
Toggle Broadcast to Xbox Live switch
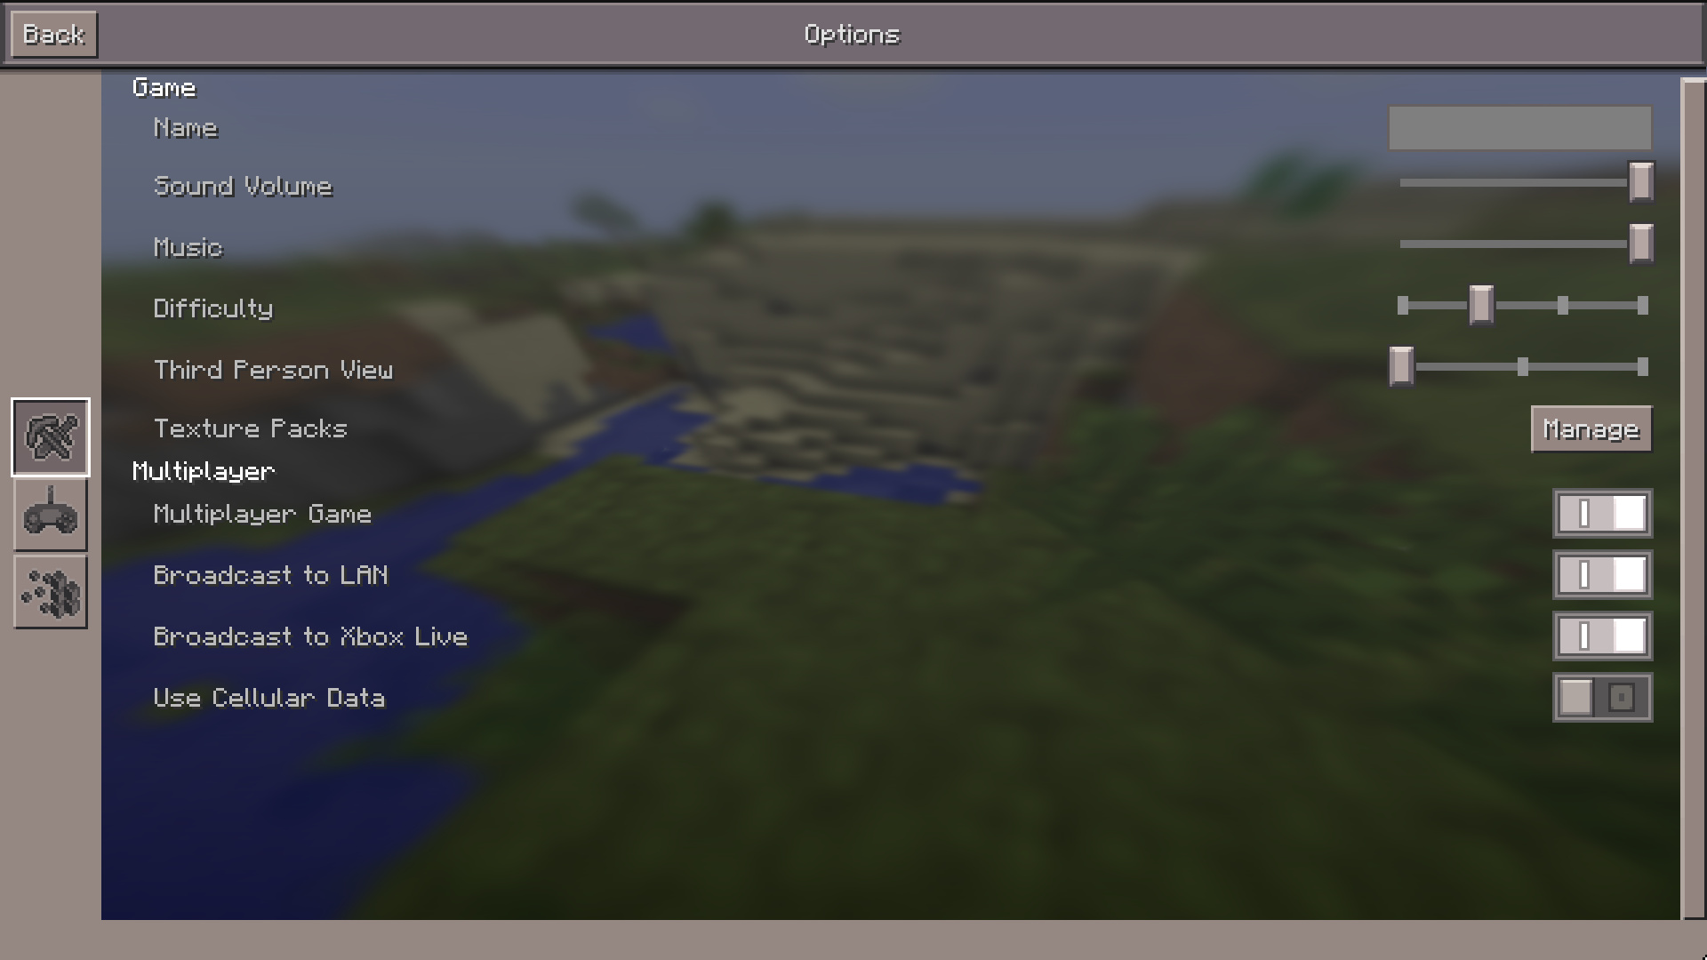click(1600, 636)
